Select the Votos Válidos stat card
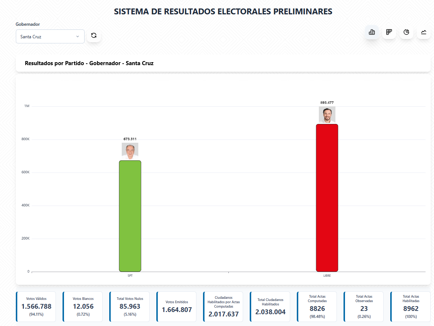Viewport: 434px width, 326px height. (36, 306)
